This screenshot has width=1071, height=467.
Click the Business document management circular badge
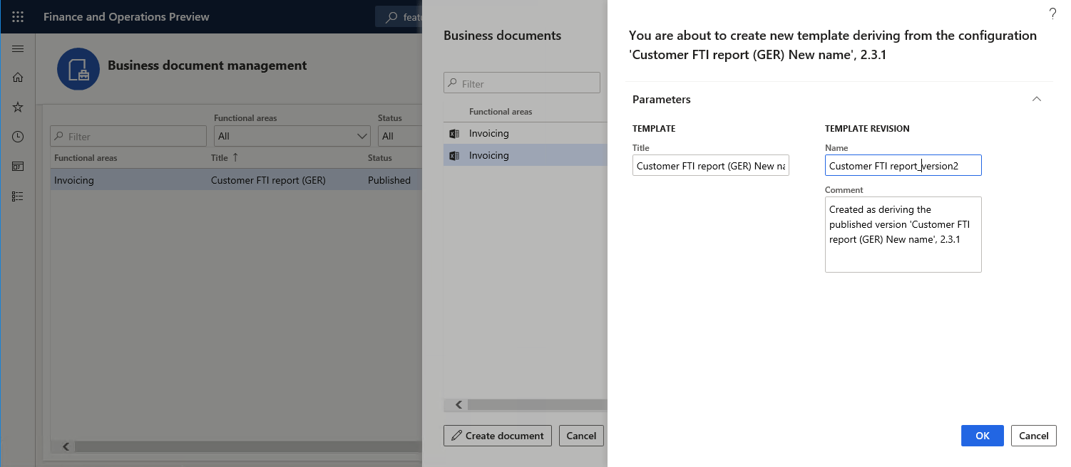click(x=78, y=69)
